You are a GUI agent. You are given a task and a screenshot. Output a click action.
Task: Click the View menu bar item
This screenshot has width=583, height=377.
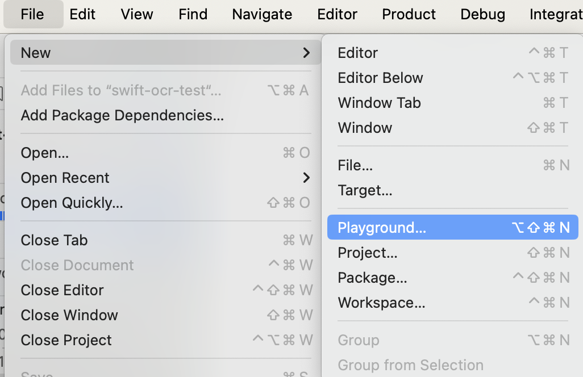point(137,14)
